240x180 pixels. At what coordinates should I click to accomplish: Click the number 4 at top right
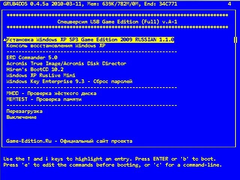pyautogui.click(x=230, y=4)
